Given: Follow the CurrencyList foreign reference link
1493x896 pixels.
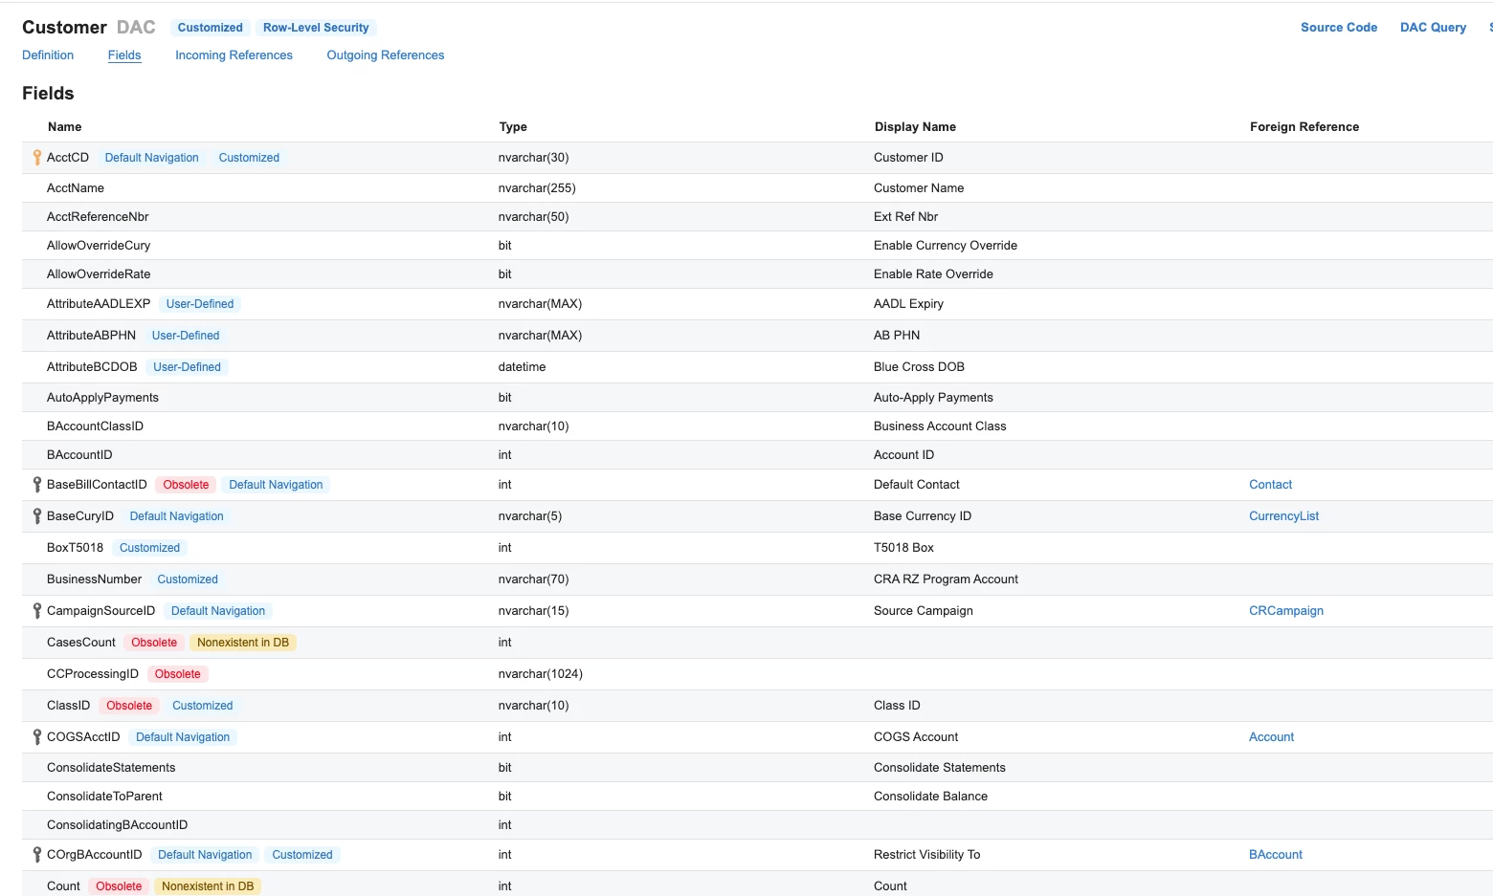Looking at the screenshot, I should [1283, 516].
